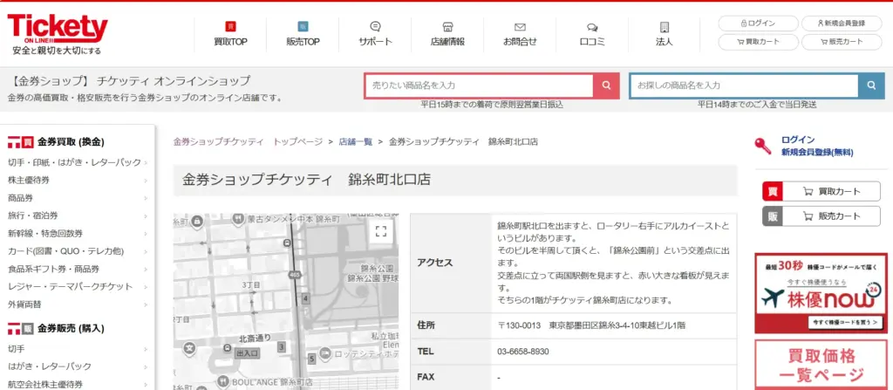The height and width of the screenshot is (390, 893).
Task: Open the 店舗情報 store icon
Action: click(x=447, y=27)
